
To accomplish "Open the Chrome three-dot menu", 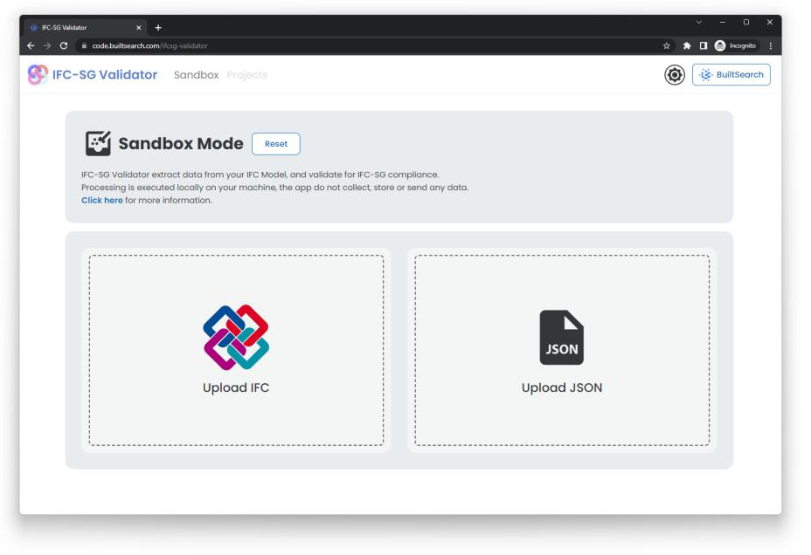I will pos(771,46).
